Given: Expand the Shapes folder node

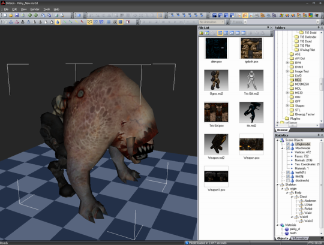Looking at the screenshot, I should point(287,105).
